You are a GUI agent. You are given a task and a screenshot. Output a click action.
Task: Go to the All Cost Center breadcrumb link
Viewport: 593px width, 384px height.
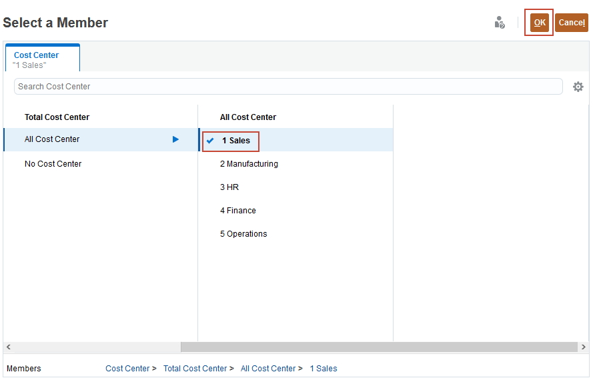point(267,368)
